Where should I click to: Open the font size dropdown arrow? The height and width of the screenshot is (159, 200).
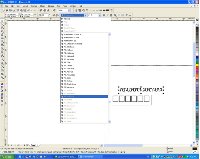click(x=100, y=15)
